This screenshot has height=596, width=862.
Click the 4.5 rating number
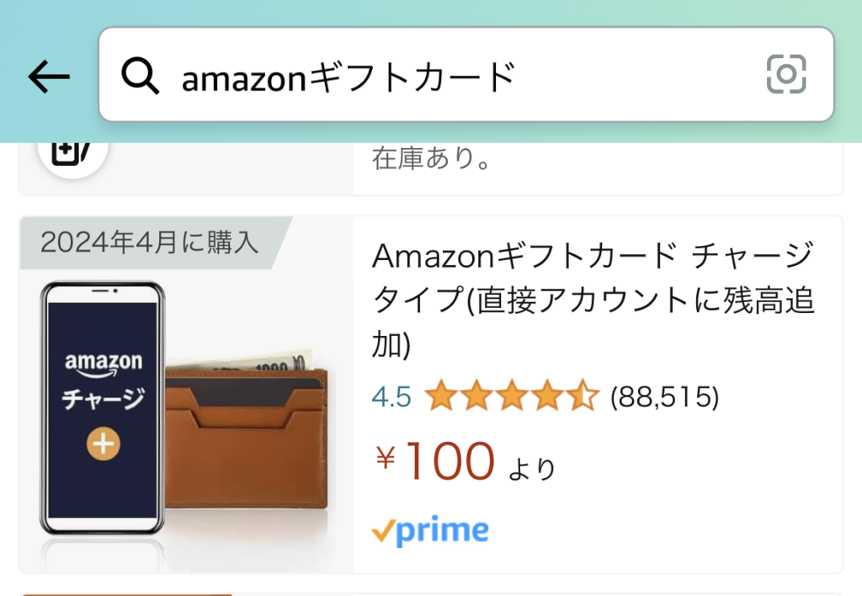[391, 397]
